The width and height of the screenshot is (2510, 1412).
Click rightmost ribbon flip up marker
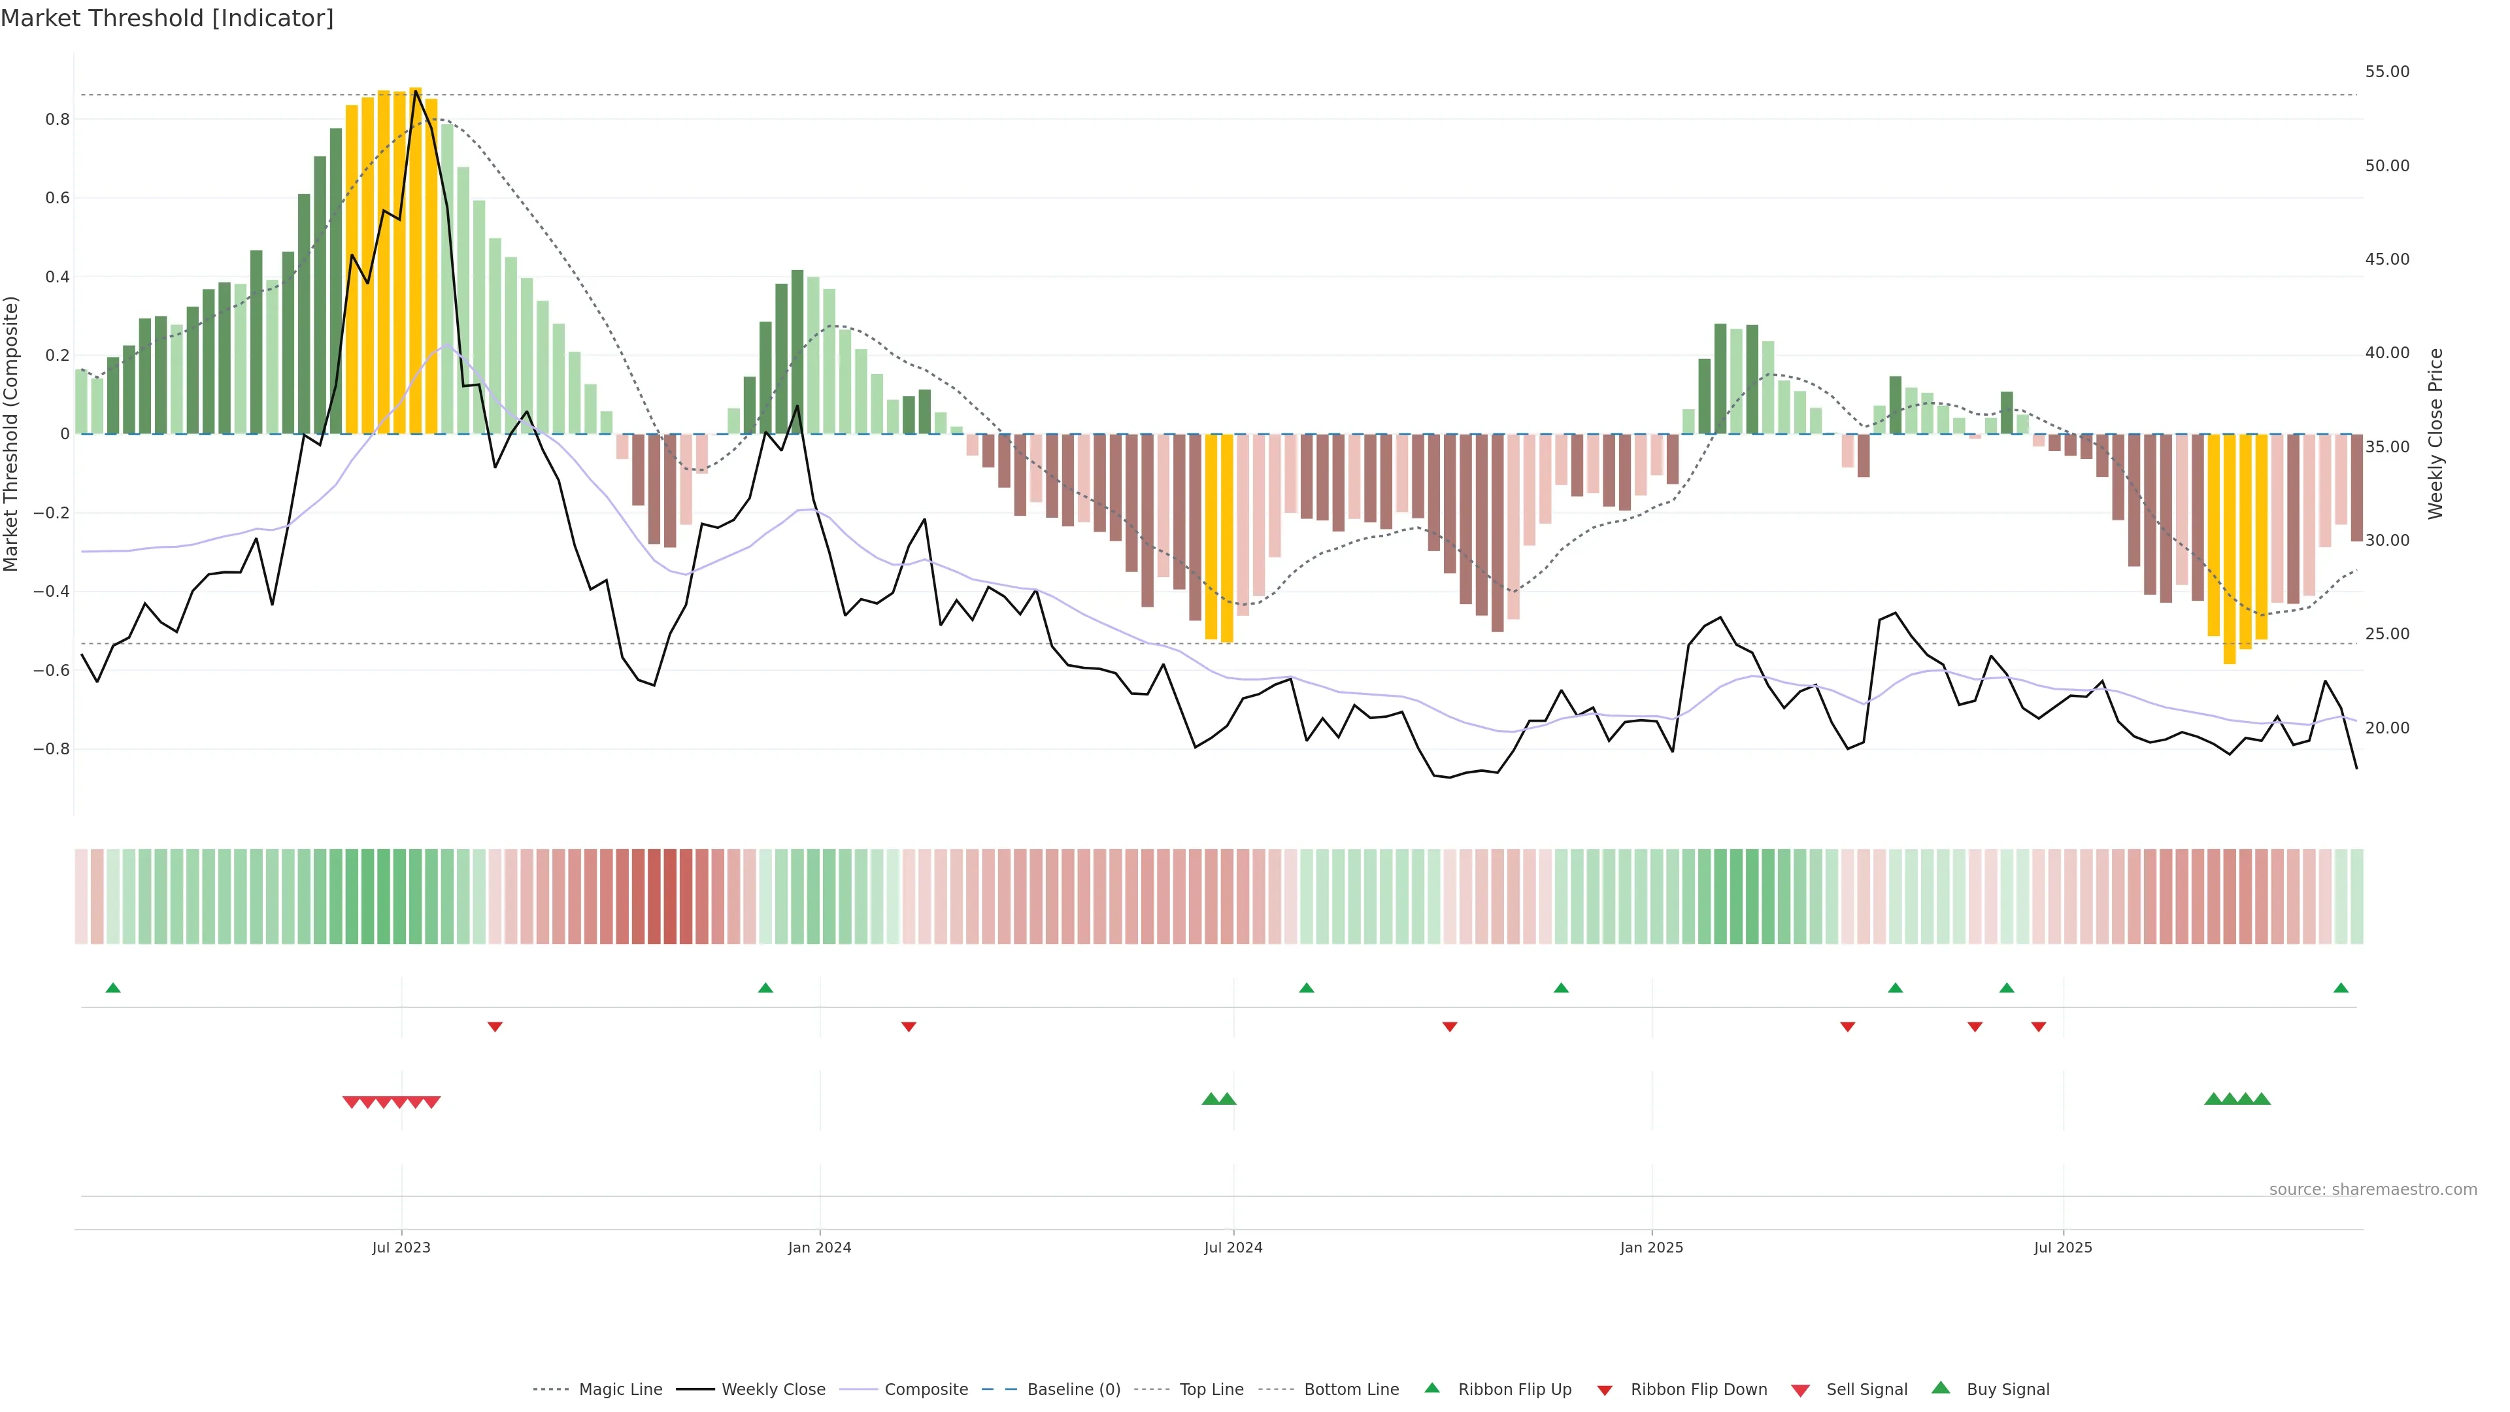click(x=2341, y=988)
